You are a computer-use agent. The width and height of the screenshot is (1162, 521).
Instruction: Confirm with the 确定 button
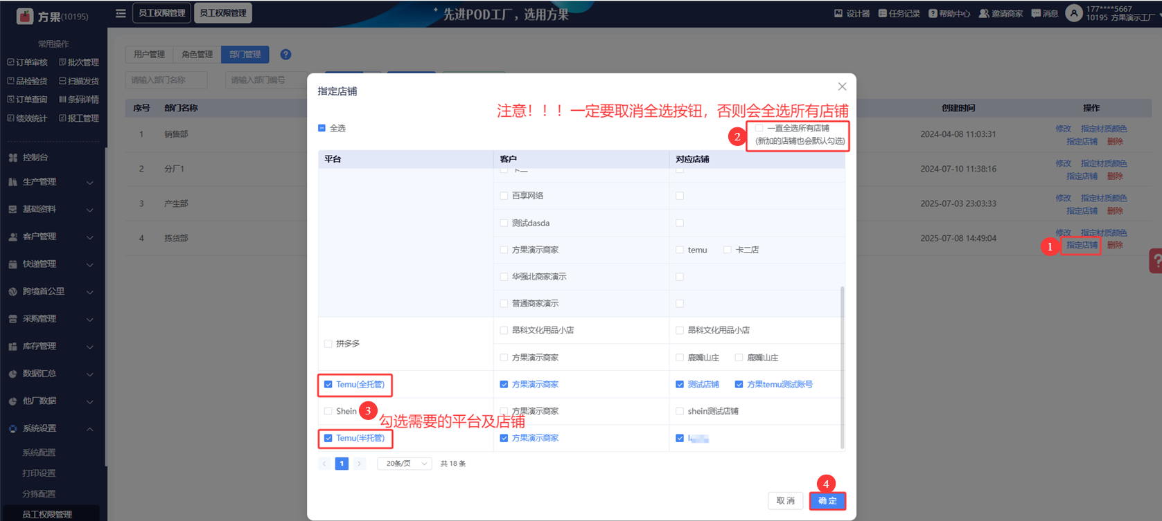click(827, 501)
